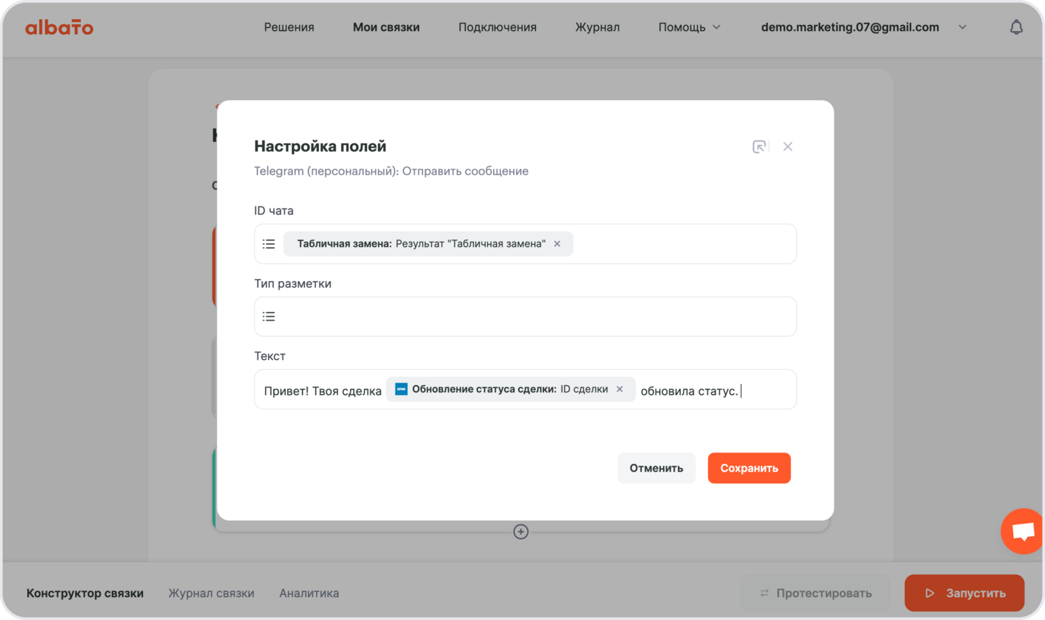Open the notifications bell
Image resolution: width=1045 pixels, height=620 pixels.
(1016, 27)
